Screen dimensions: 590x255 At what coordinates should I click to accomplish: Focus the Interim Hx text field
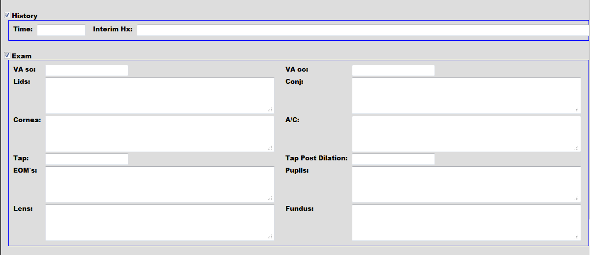[363, 30]
